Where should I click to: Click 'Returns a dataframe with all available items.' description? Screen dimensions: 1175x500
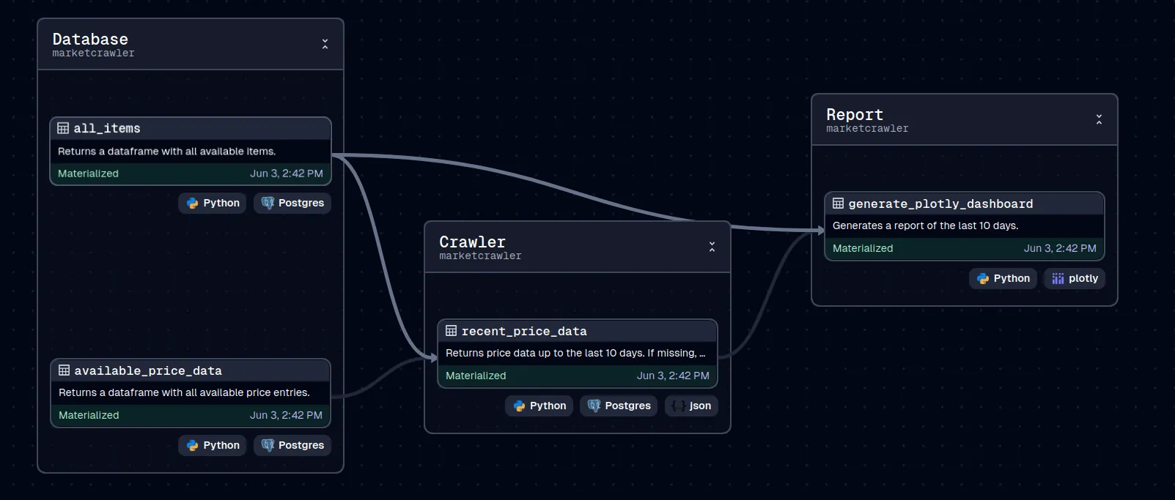click(167, 152)
